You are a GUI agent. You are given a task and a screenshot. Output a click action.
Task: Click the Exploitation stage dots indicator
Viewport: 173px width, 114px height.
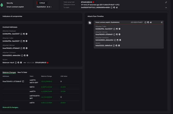click(x=49, y=7)
